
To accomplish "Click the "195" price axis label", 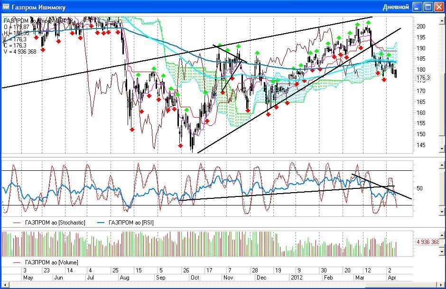I will point(421,37).
